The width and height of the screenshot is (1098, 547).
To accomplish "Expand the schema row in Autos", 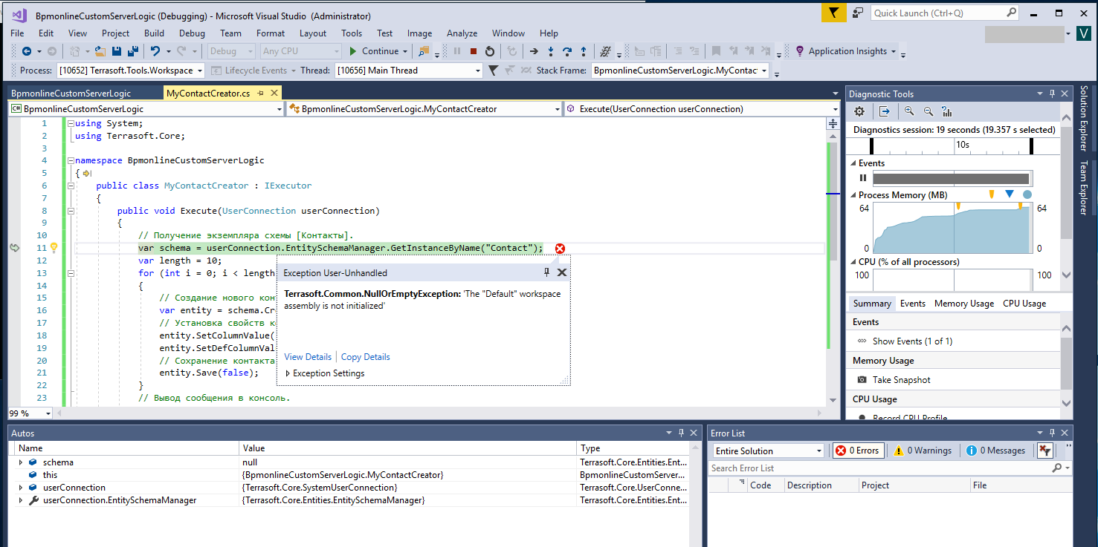I will (21, 462).
